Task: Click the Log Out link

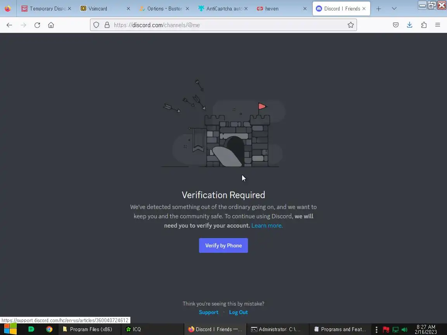Action: [238, 312]
